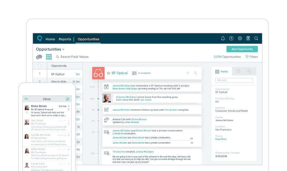Image resolution: width=287 pixels, height=171 pixels.
Task: Click the San Francisco location value
Action: click(x=223, y=130)
